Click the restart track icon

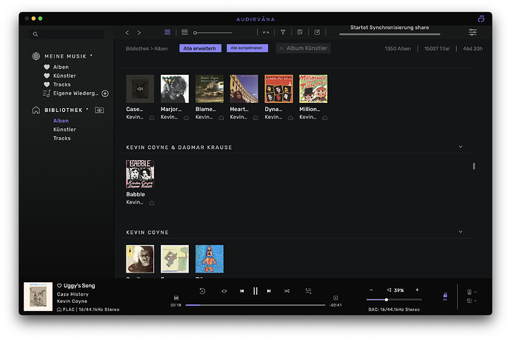pyautogui.click(x=202, y=291)
